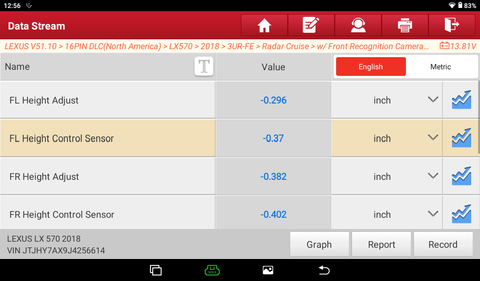Exit the data stream session
Viewport: 480px width, 281px height.
pyautogui.click(x=451, y=25)
